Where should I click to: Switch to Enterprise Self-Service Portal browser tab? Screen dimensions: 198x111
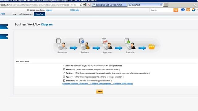click(x=109, y=5)
